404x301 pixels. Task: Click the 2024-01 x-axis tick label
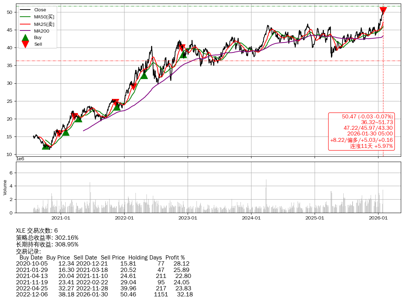click(x=251, y=218)
